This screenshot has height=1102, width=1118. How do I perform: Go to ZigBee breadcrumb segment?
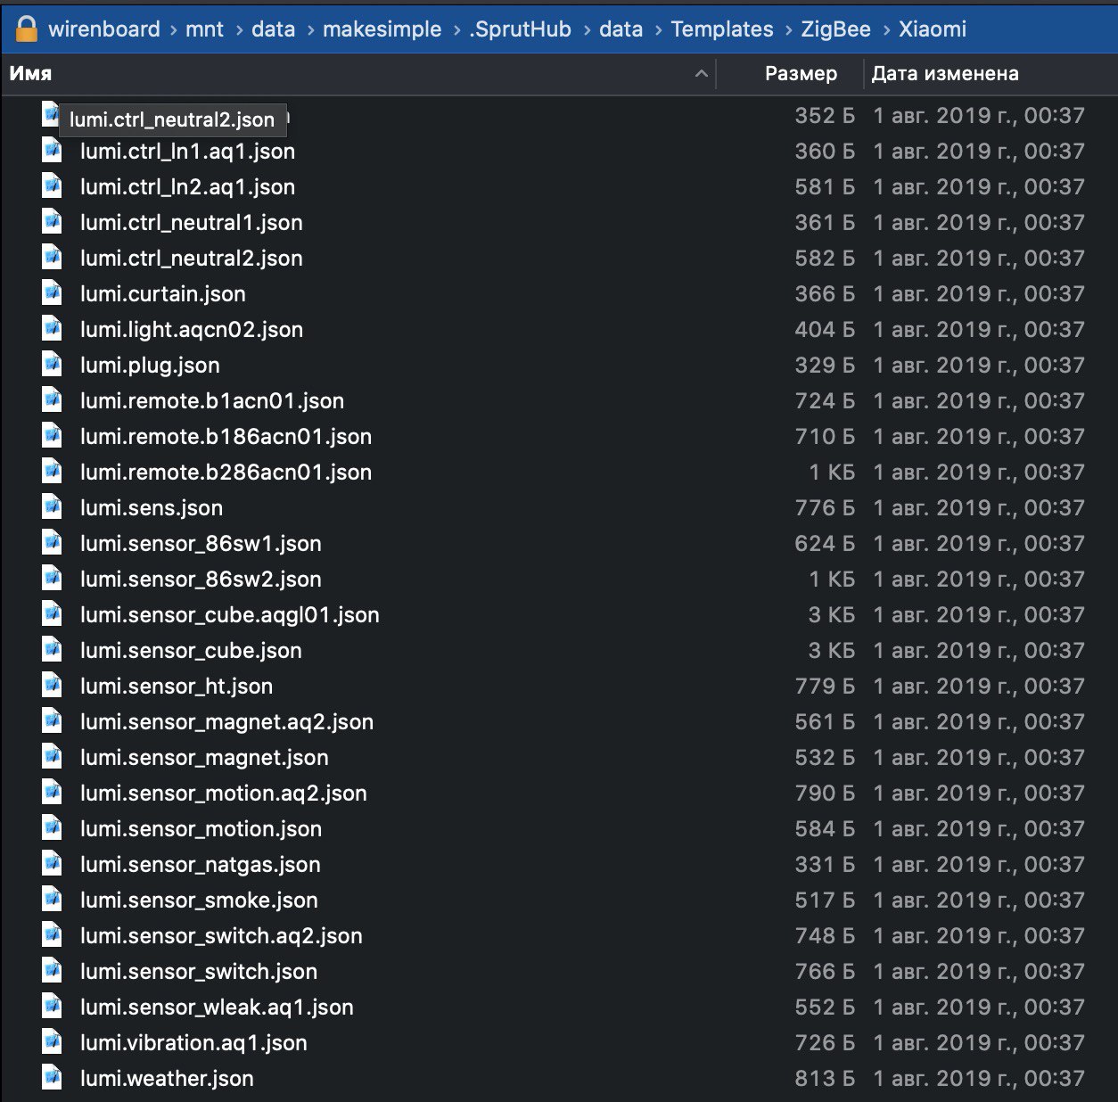835,29
